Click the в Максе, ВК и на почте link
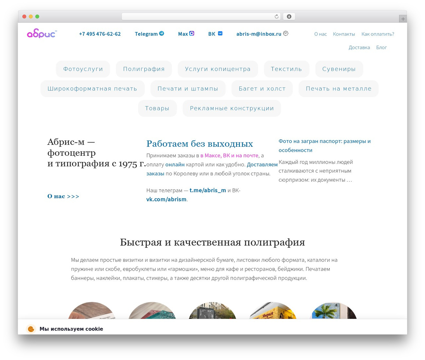The width and height of the screenshot is (425, 360). [x=229, y=155]
